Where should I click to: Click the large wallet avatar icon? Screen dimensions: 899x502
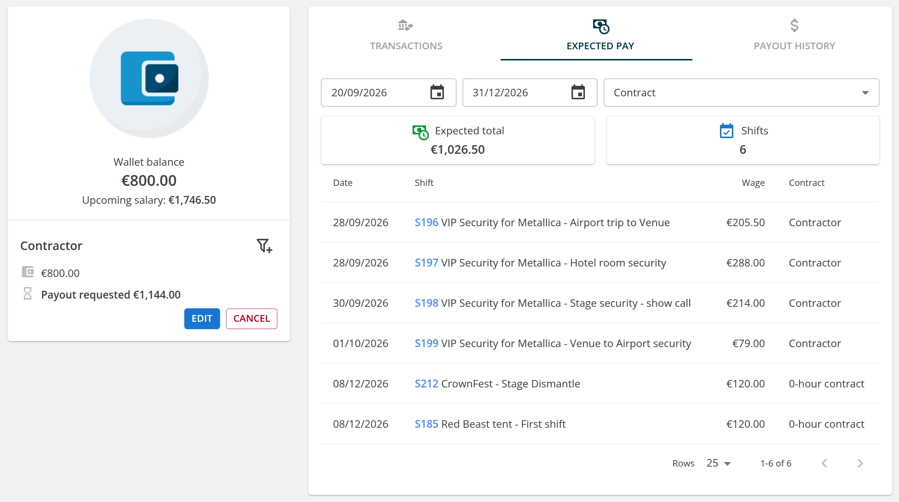[149, 78]
